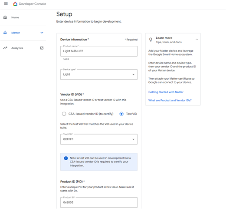
Task: Open What are Product and Vendor IDs link
Action: point(170,100)
